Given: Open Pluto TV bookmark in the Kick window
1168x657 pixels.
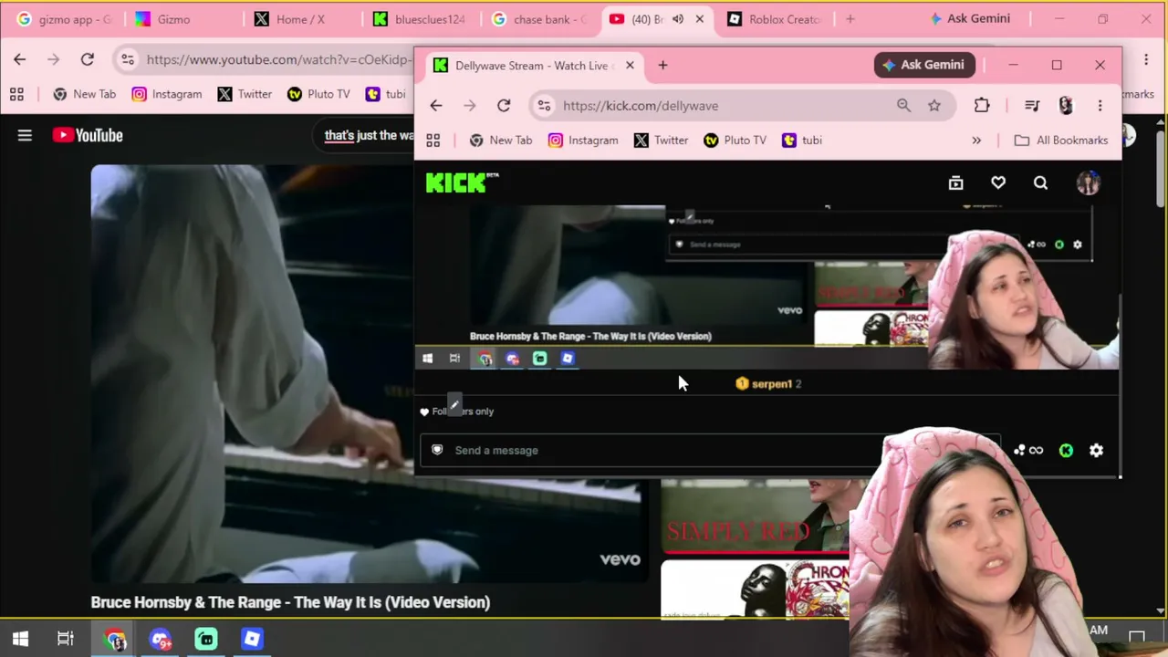Looking at the screenshot, I should [735, 141].
